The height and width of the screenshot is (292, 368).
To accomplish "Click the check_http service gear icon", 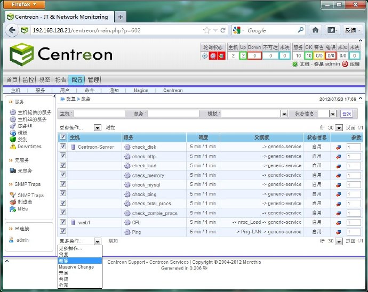I will (x=127, y=157).
